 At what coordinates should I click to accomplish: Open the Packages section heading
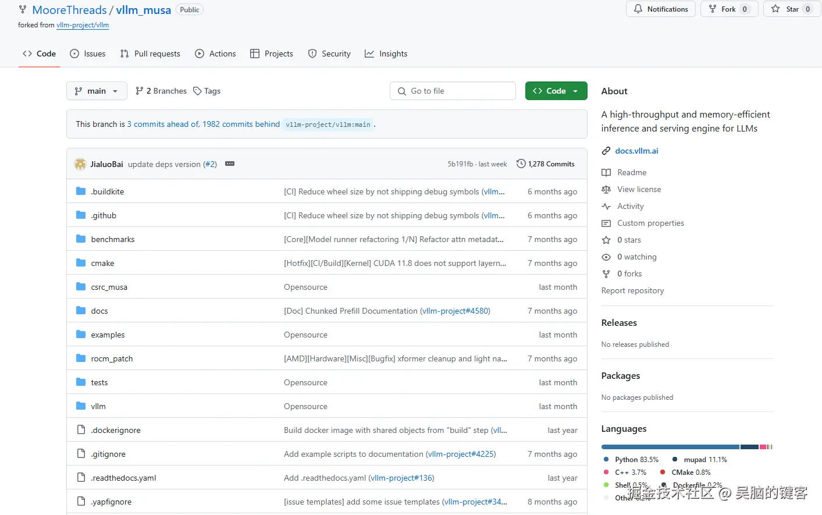point(621,375)
